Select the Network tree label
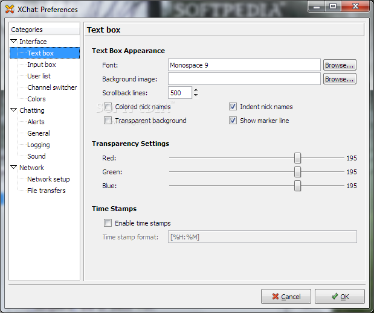374x313 pixels. click(x=31, y=168)
